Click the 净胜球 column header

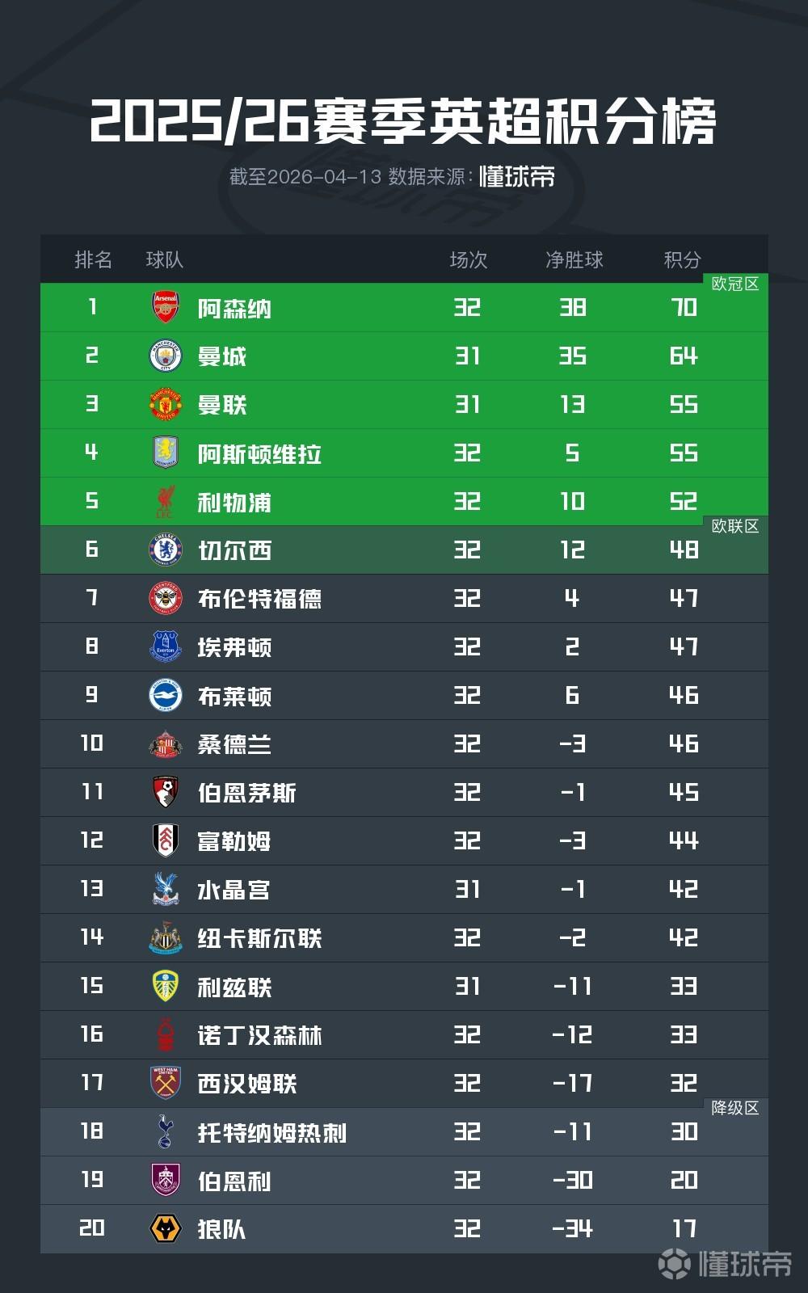click(x=574, y=259)
